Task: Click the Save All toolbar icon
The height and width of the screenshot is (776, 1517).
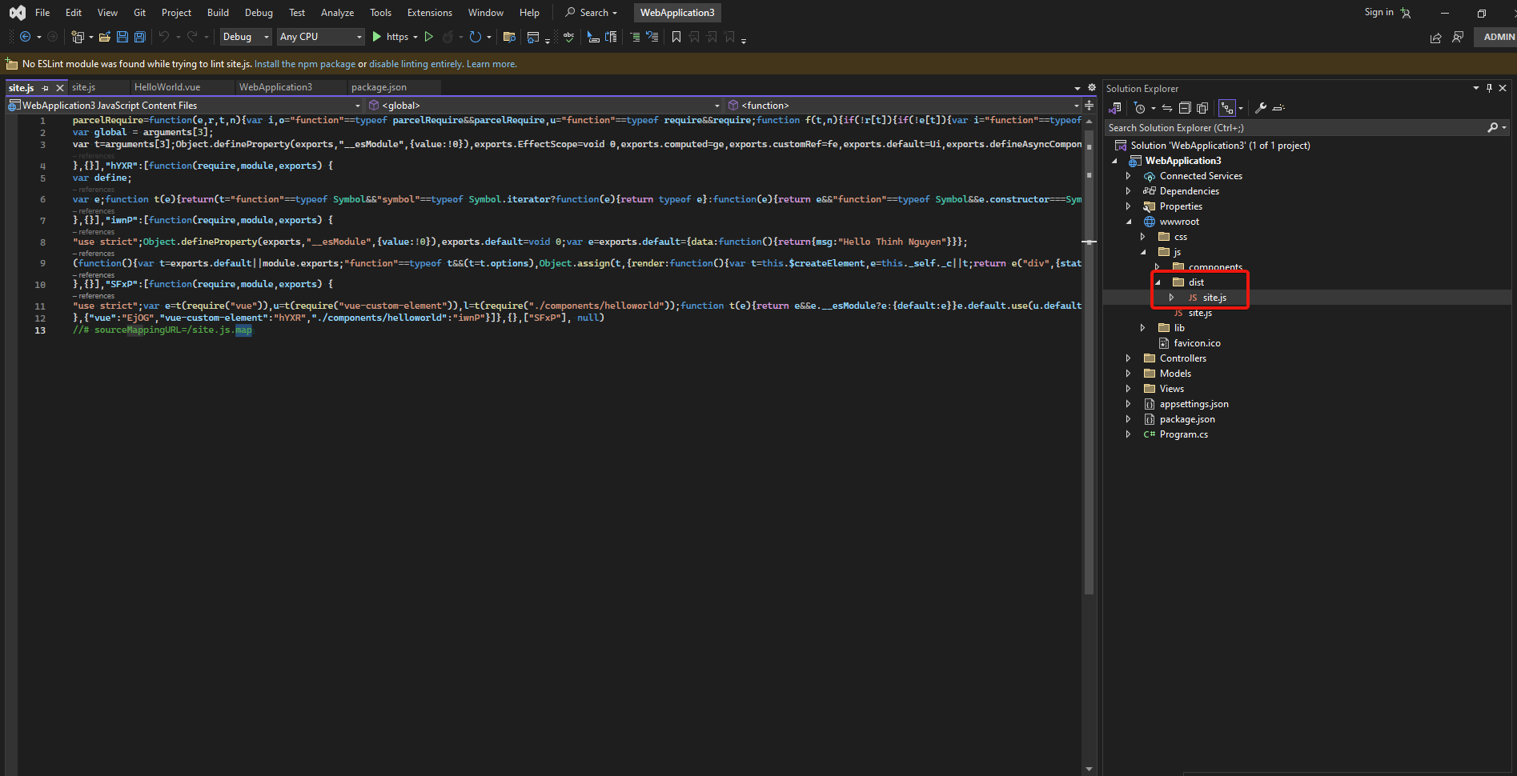Action: [x=140, y=37]
